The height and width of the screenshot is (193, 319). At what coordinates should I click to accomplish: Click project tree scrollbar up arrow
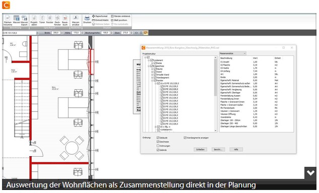point(216,58)
